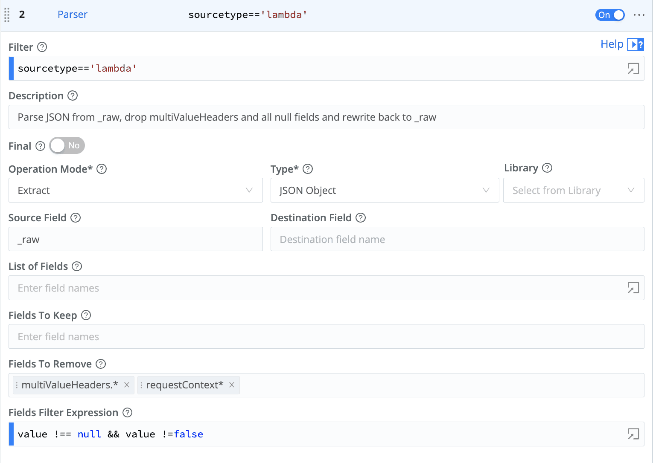The image size is (653, 463).
Task: Expand the Select from Library dropdown
Action: [x=573, y=191]
